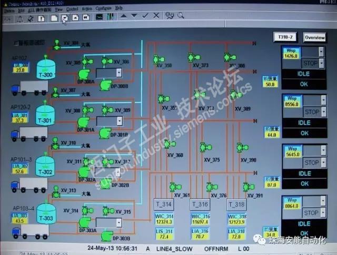Click the lower (down triangle) toolbar icon
Screen dimensions: 337x255
[x=134, y=16]
